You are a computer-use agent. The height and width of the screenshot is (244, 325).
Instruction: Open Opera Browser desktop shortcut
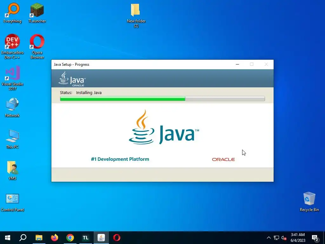pyautogui.click(x=37, y=46)
